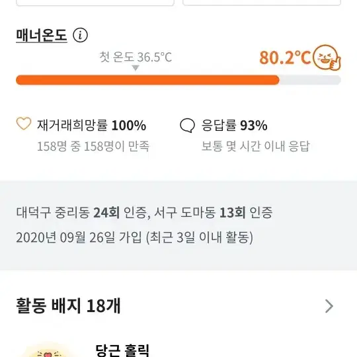Select the 당근 홀릭 badge image
This screenshot has height=357, width=357.
coord(48,351)
